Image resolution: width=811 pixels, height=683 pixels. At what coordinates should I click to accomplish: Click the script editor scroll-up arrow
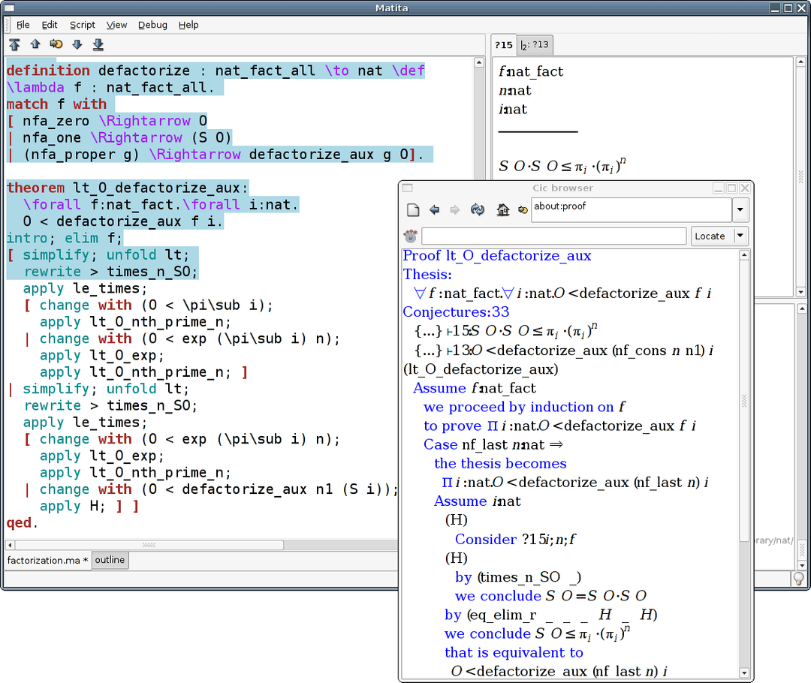[479, 62]
